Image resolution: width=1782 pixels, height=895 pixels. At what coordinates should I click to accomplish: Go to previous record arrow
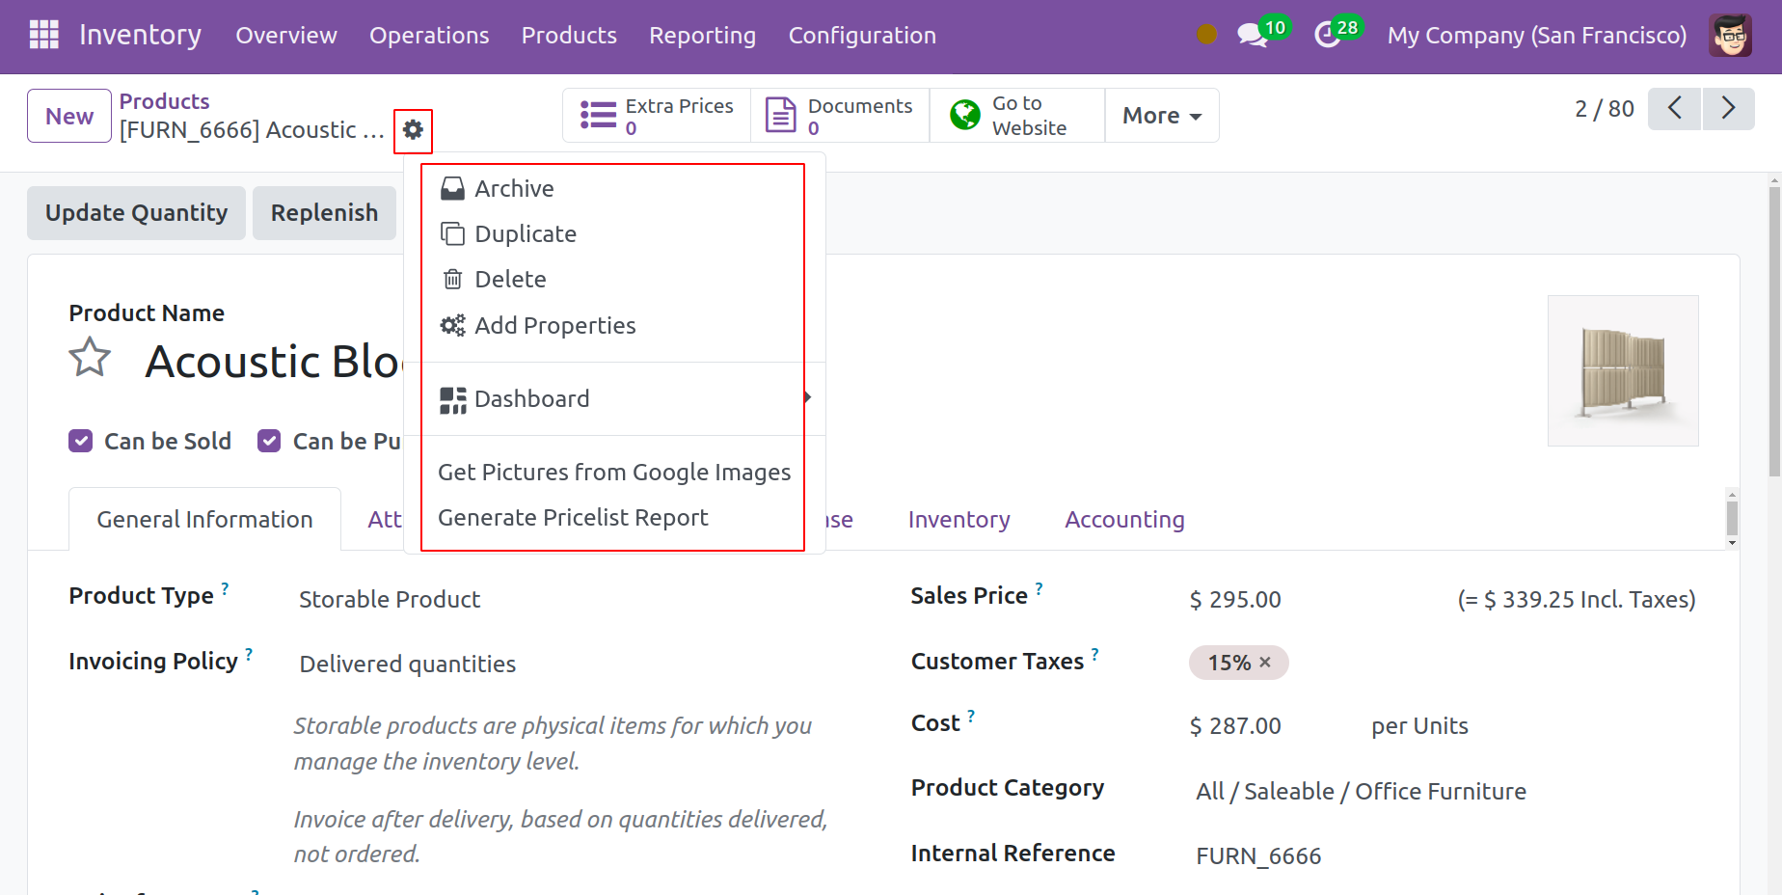click(x=1675, y=108)
